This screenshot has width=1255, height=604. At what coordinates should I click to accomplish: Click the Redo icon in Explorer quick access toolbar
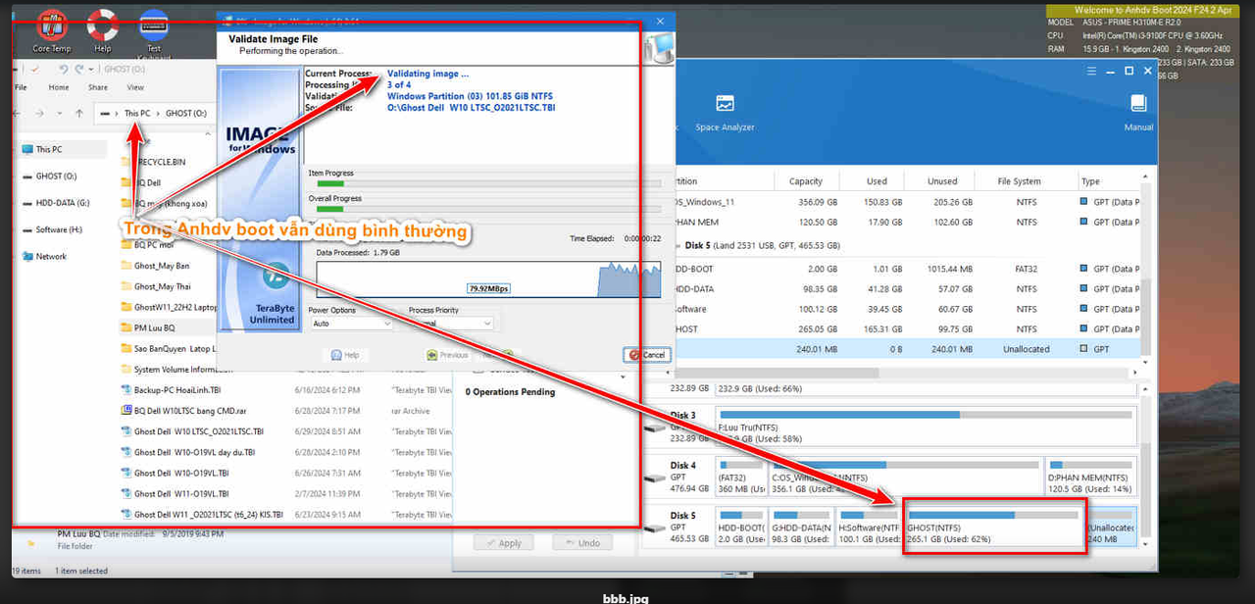[78, 70]
